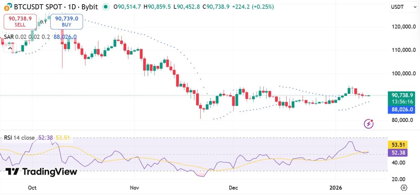Image resolution: width=420 pixels, height=196 pixels.
Task: Click the TradingView logo
Action: [41, 172]
